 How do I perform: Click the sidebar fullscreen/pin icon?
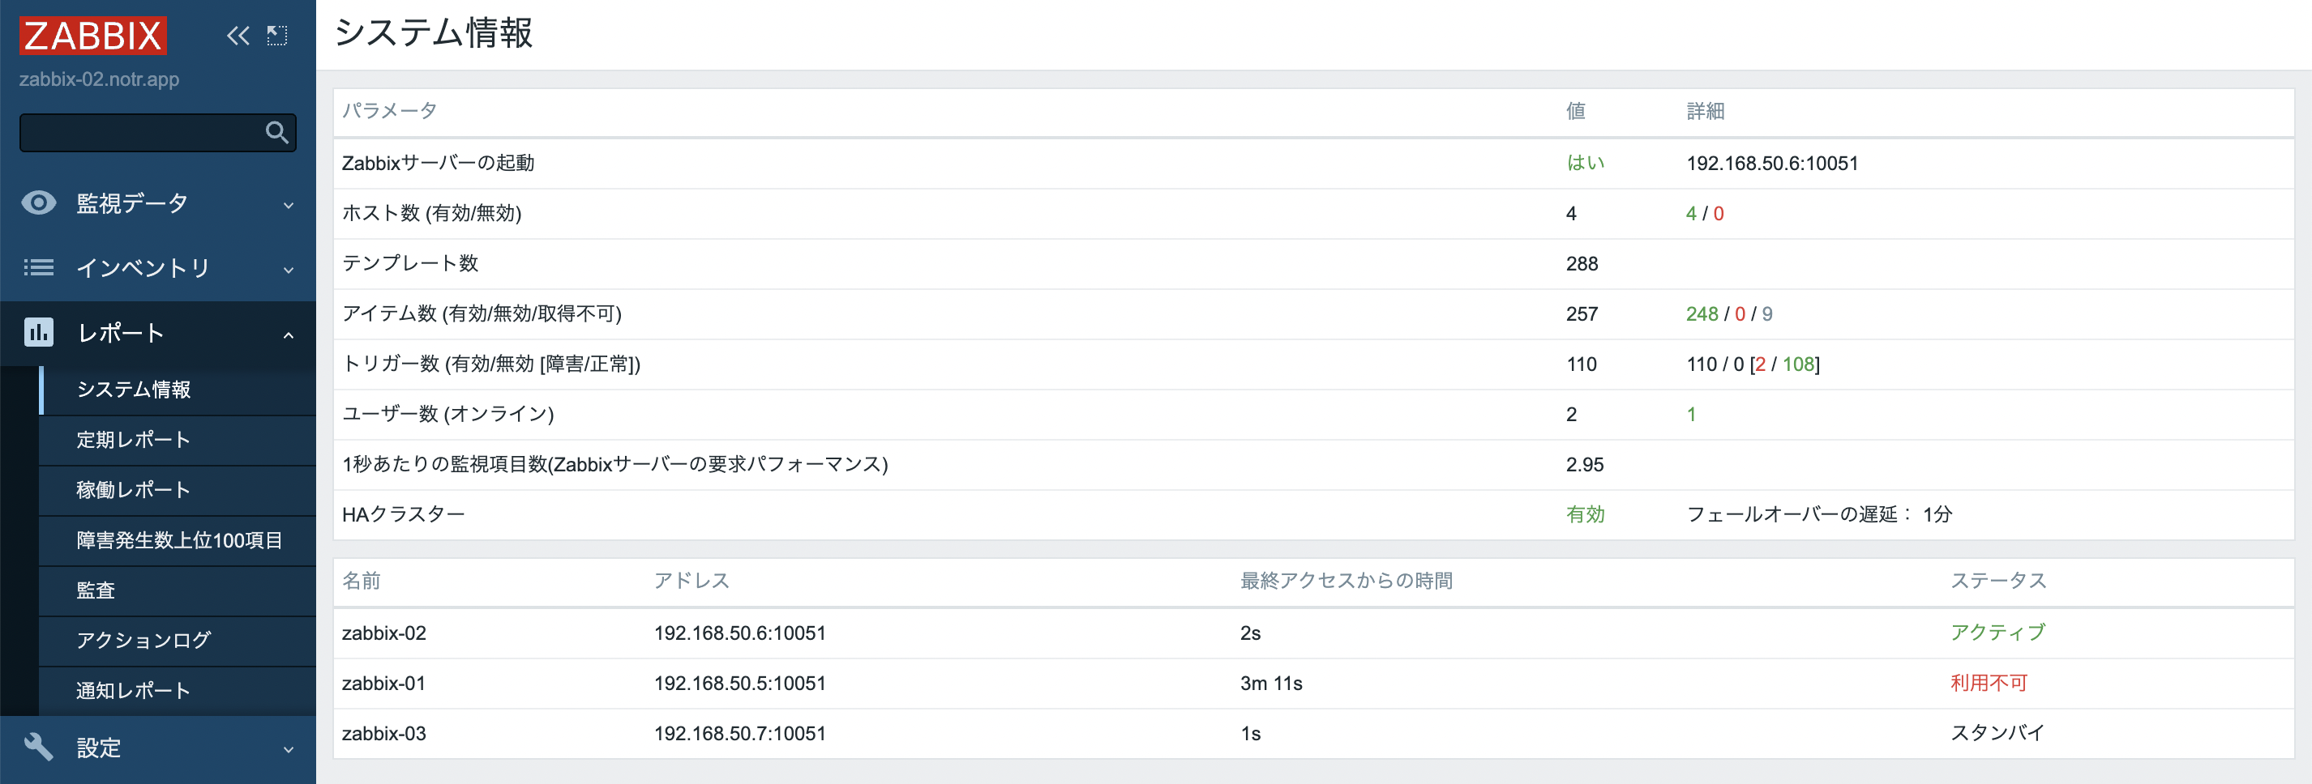[x=278, y=35]
